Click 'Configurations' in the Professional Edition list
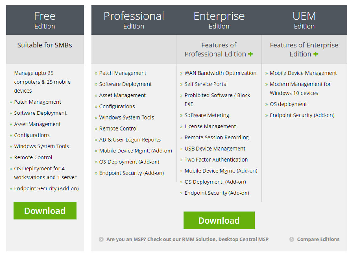Viewport: 351px width, 259px height. point(117,106)
